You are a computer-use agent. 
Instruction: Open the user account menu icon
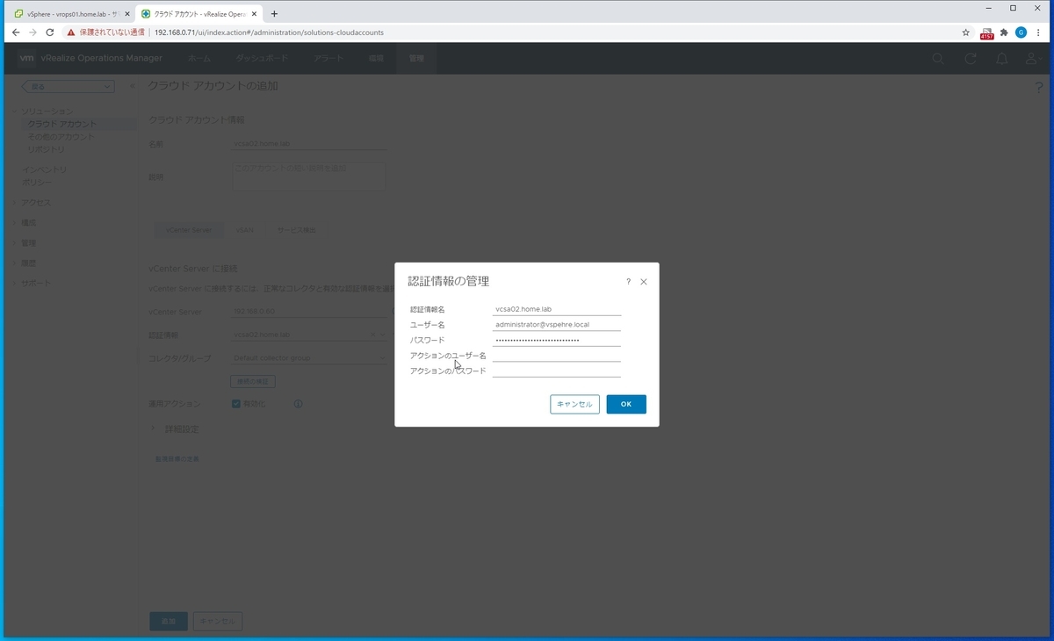click(1033, 59)
